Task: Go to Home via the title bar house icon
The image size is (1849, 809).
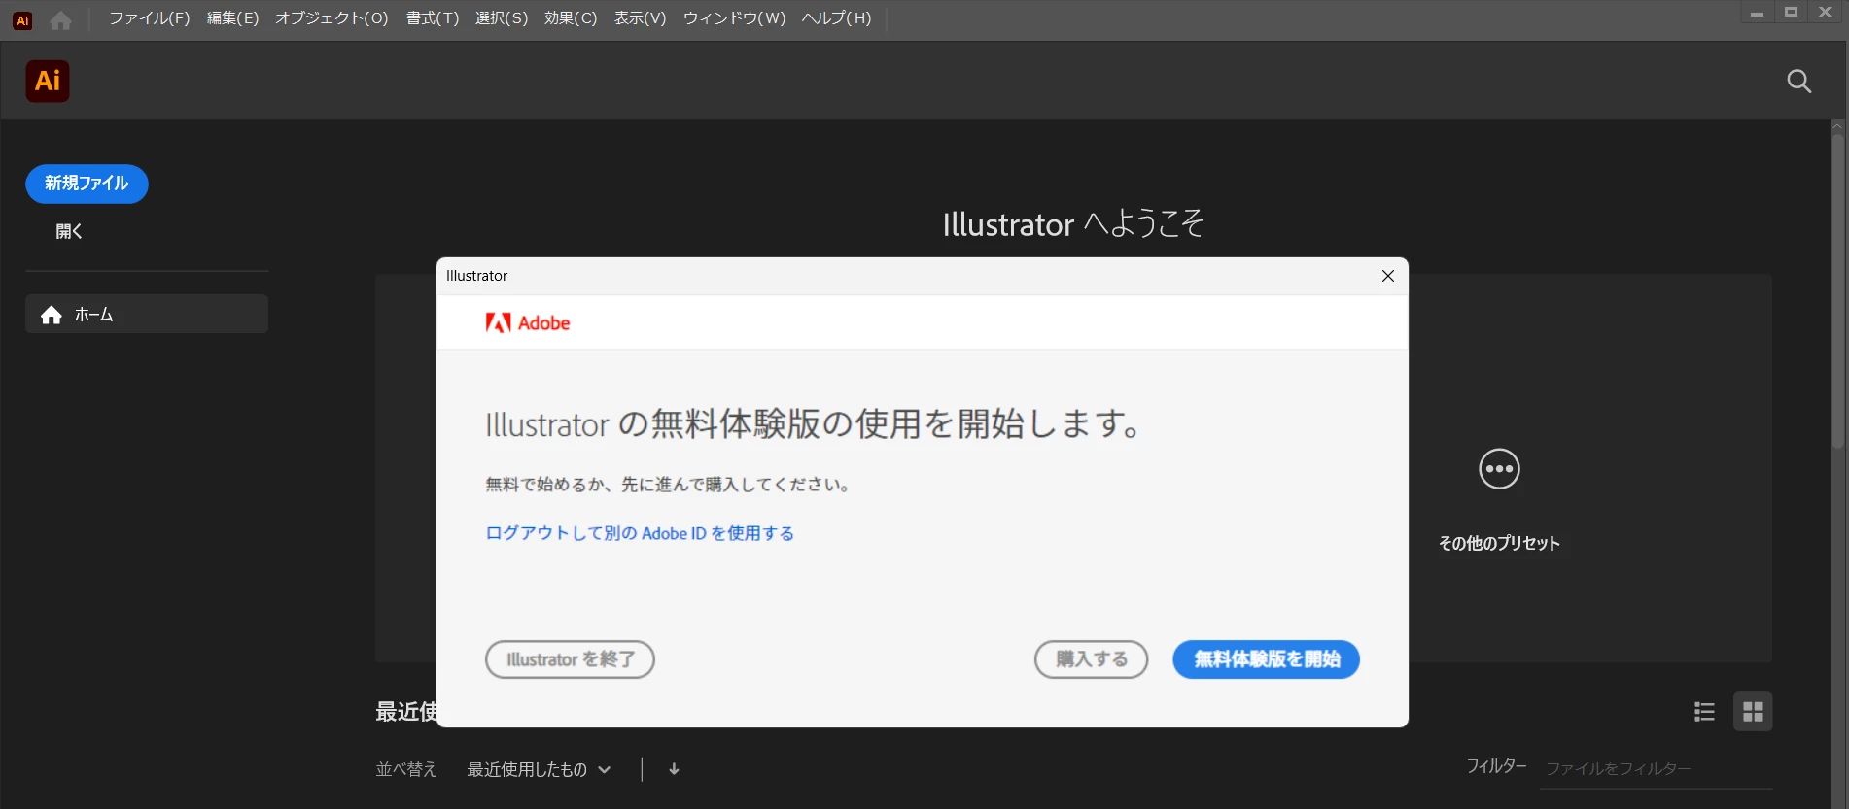Action: (x=60, y=19)
